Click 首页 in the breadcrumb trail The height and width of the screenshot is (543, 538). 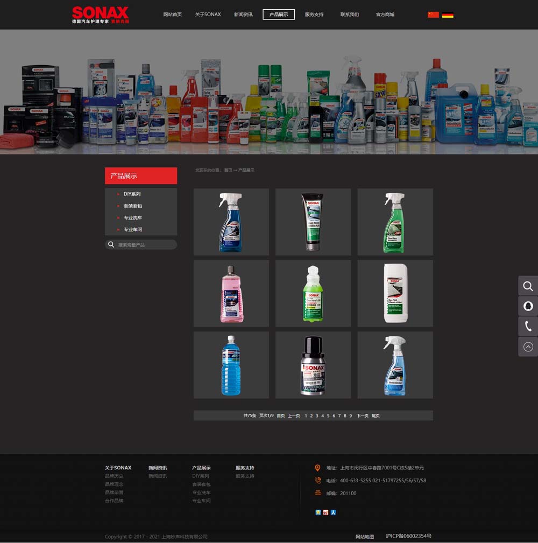(x=228, y=170)
